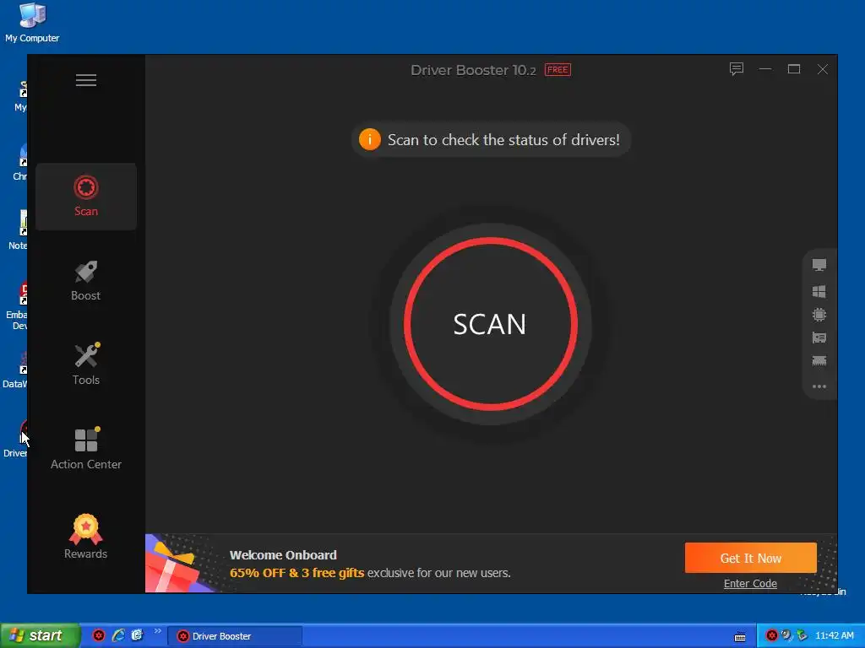Open the feedback chat icon in title bar
This screenshot has height=648, width=865.
[x=737, y=69]
